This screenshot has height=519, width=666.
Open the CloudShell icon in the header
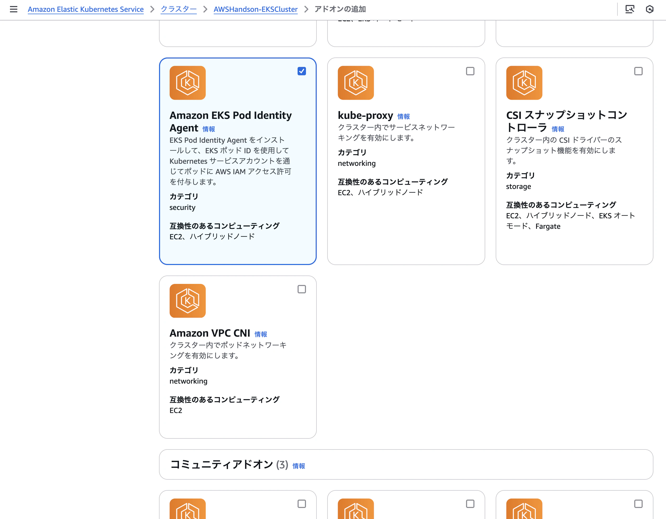click(x=630, y=9)
